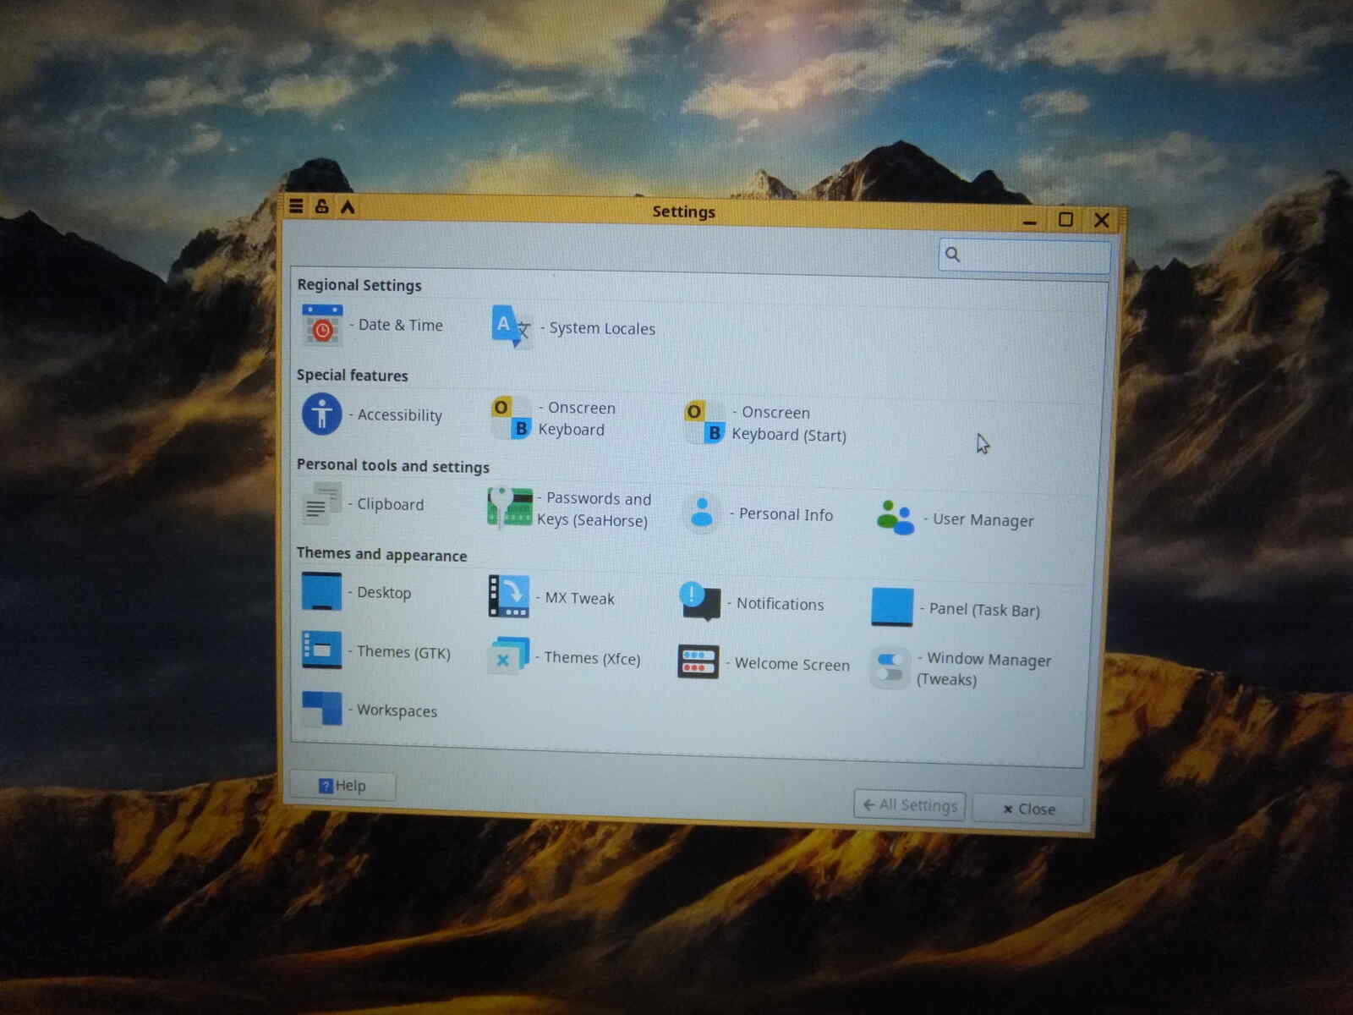Open Window Manager (Tweaks)
Screen dimensions: 1353x1015
[x=961, y=668]
